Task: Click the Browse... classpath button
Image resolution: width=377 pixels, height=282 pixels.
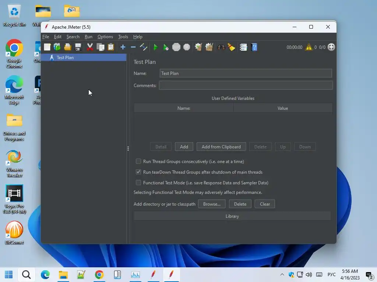Action: pyautogui.click(x=212, y=204)
